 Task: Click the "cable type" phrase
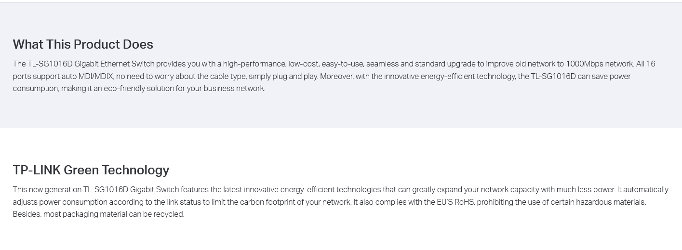click(228, 77)
